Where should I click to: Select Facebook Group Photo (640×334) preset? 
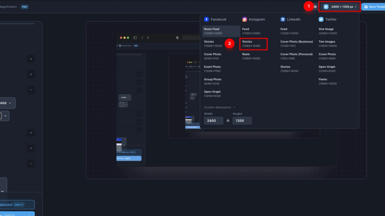point(213,82)
